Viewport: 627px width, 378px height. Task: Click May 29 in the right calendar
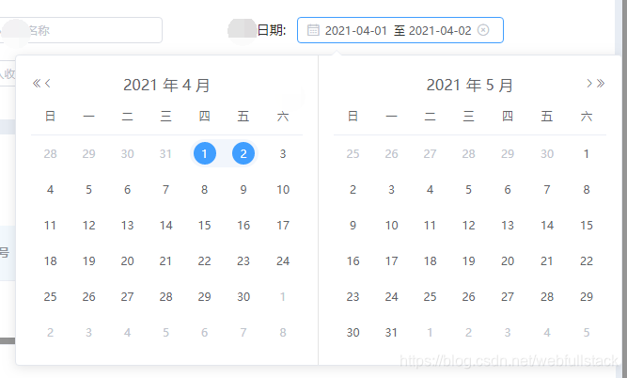click(x=587, y=297)
